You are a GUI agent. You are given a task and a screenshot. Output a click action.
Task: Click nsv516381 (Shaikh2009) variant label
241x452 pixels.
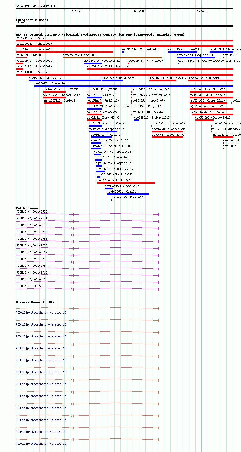click(207, 95)
